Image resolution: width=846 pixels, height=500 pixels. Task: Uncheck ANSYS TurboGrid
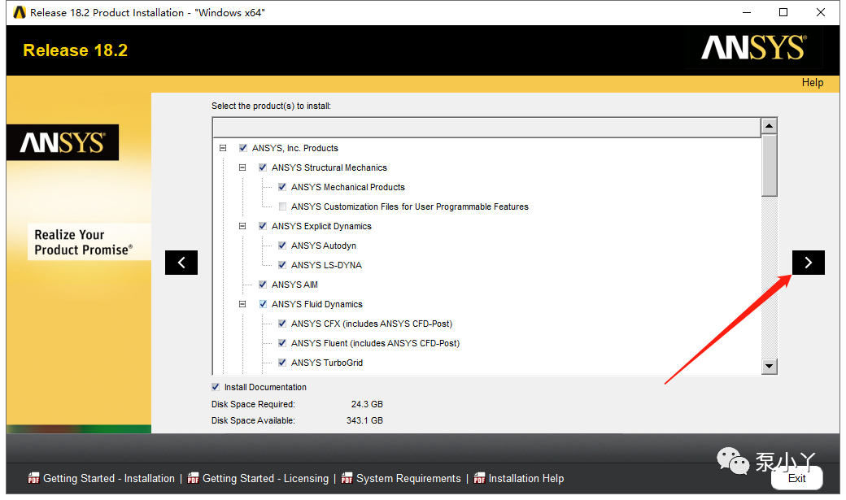282,363
